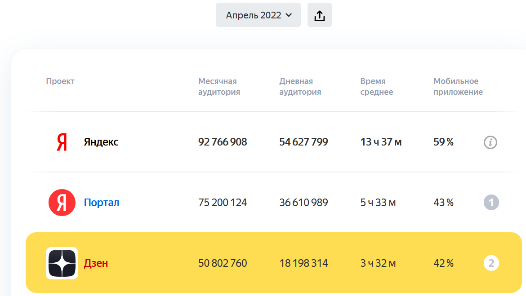
Task: Click Яндекс monthly audience 92 766 908
Action: 223,142
